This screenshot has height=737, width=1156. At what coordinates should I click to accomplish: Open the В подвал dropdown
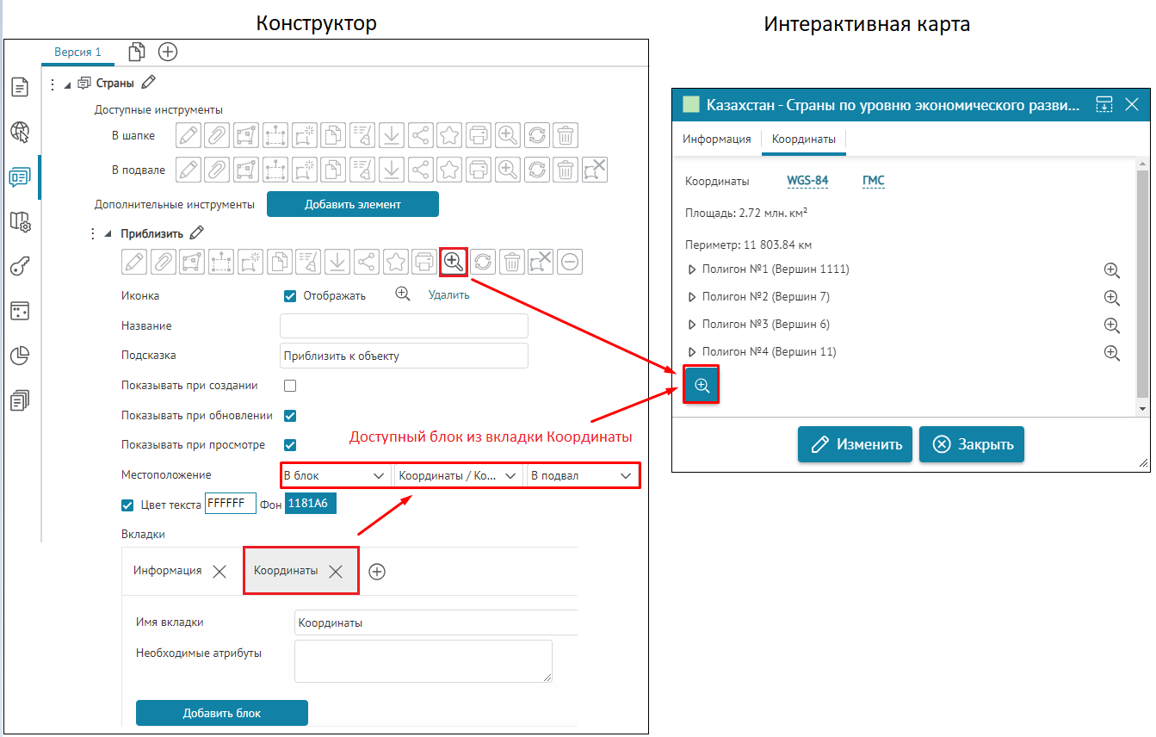click(x=581, y=476)
